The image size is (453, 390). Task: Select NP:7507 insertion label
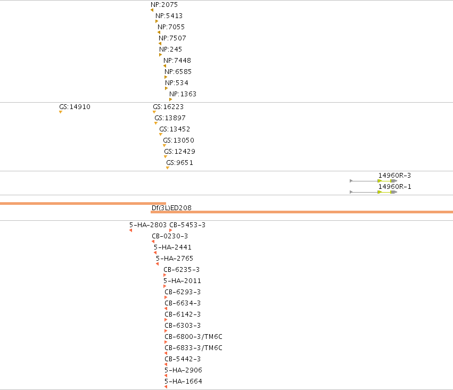click(172, 38)
